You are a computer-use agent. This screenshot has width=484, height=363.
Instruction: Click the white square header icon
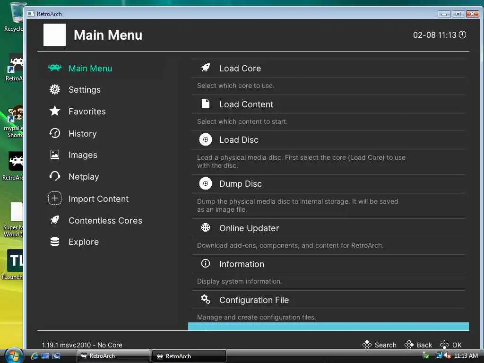54,35
